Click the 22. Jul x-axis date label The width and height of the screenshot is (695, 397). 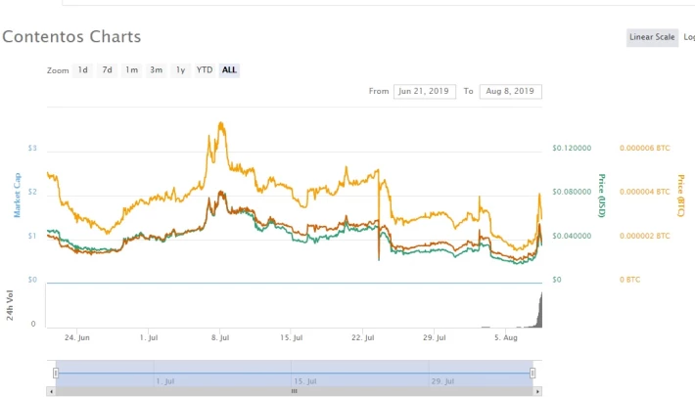tap(363, 337)
